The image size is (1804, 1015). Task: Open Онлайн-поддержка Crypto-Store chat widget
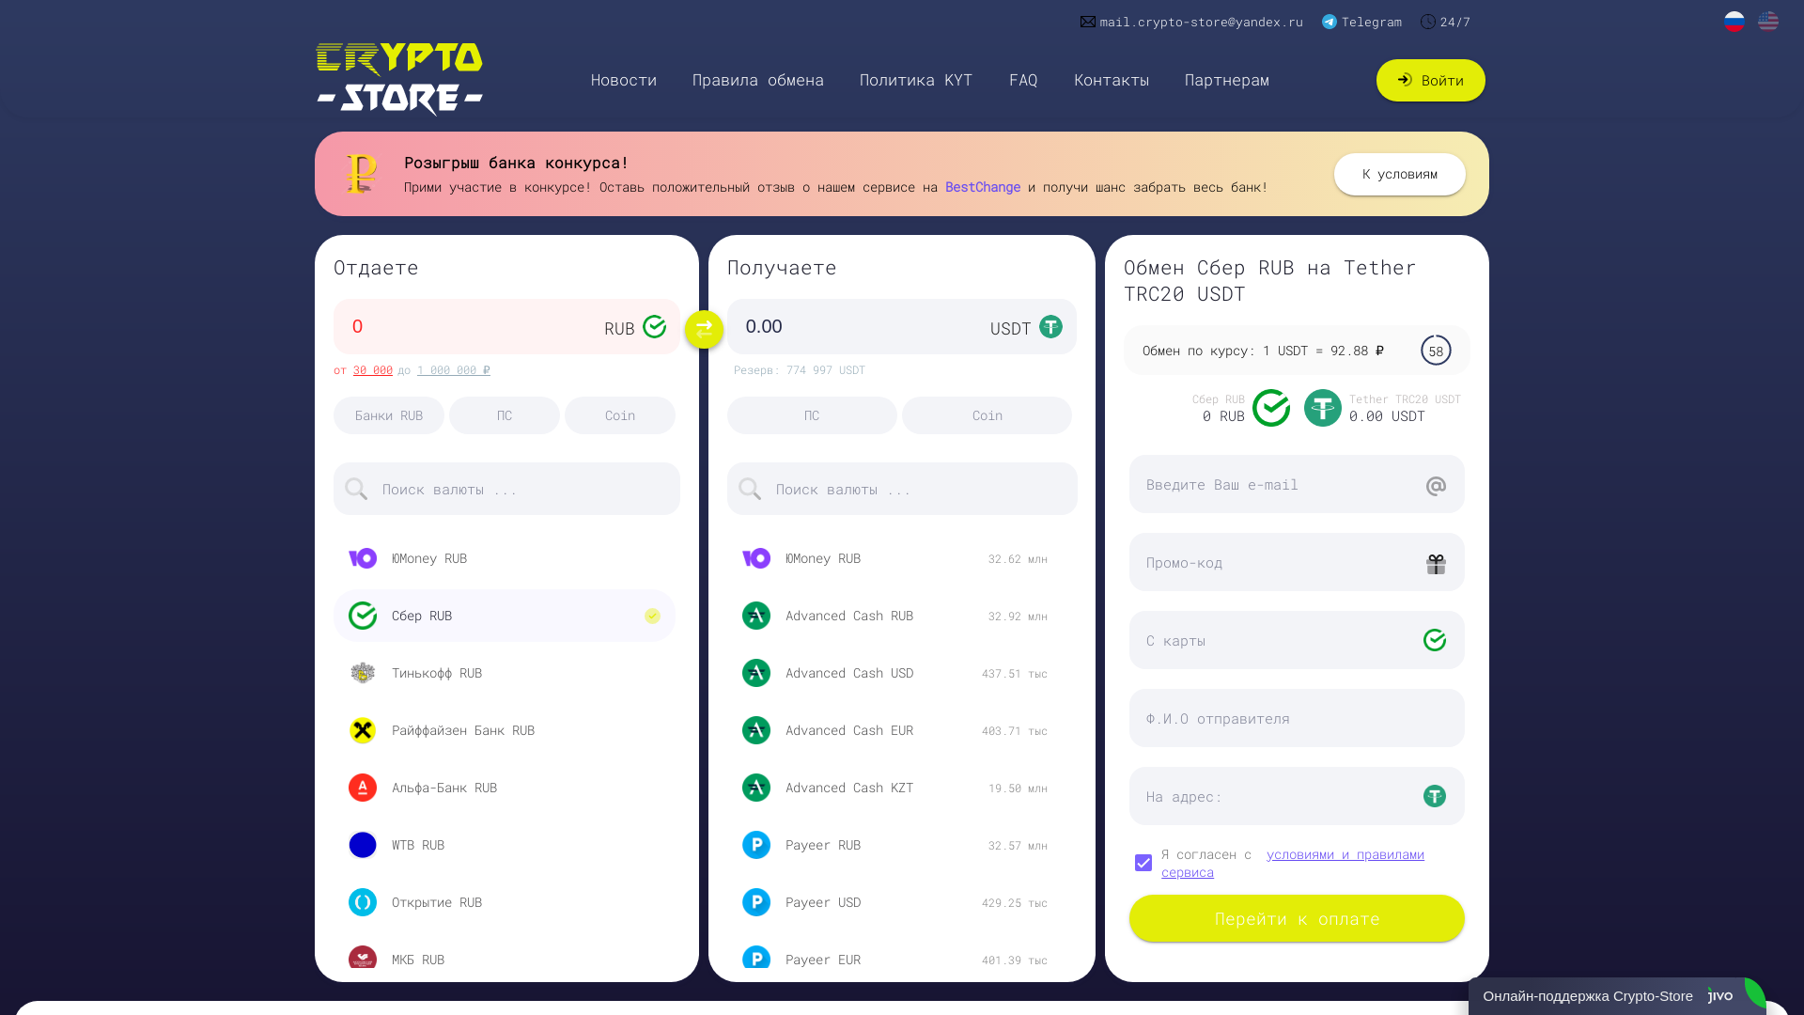pyautogui.click(x=1617, y=996)
